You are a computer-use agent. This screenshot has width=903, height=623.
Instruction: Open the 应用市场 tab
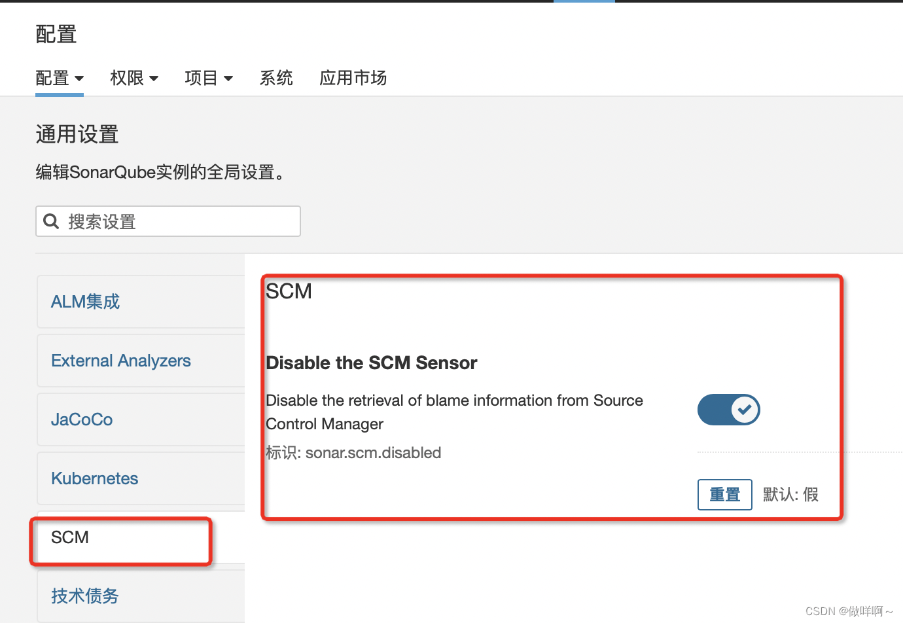click(x=353, y=78)
